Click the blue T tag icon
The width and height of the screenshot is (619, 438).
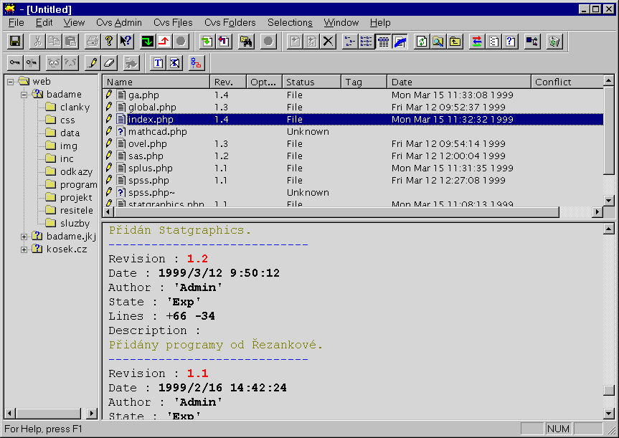click(159, 63)
